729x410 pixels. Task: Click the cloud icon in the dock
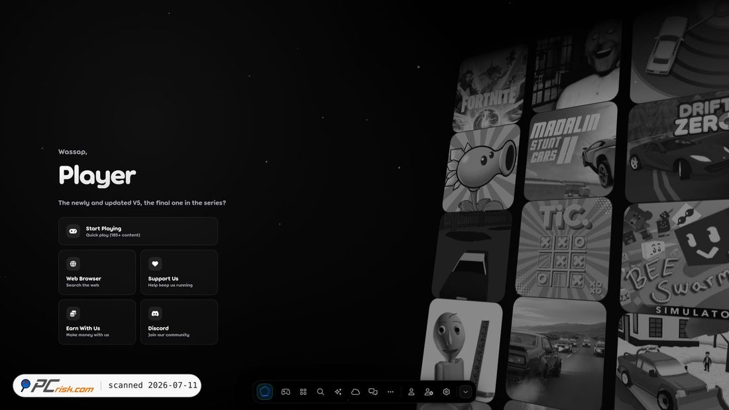[x=355, y=392]
